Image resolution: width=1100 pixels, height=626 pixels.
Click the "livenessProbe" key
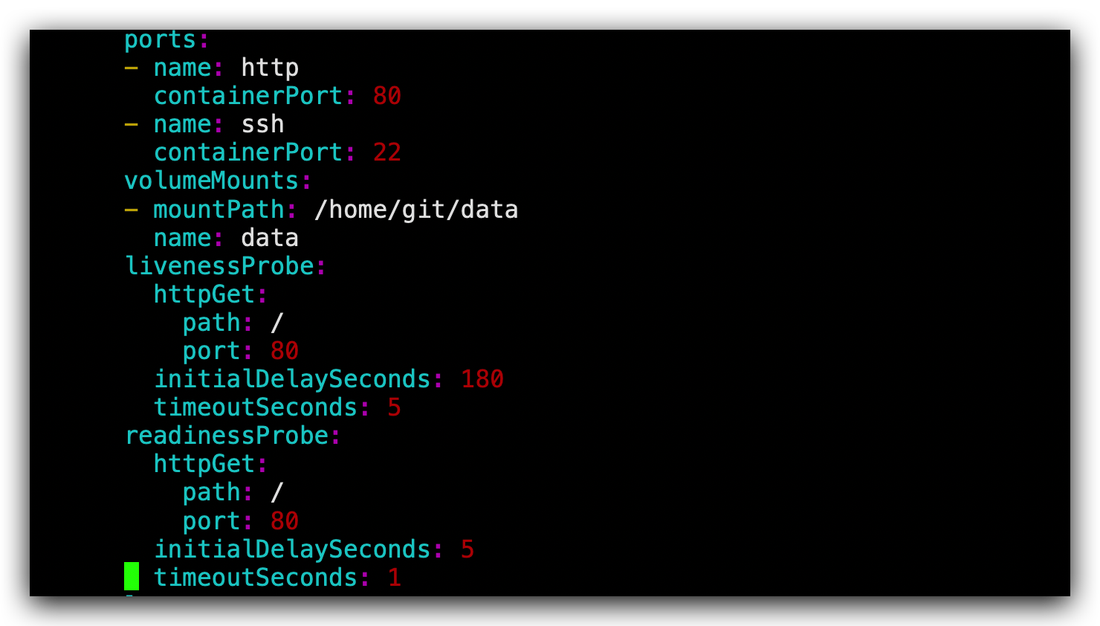pos(219,266)
